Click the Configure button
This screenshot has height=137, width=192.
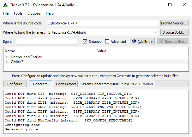(x=15, y=84)
